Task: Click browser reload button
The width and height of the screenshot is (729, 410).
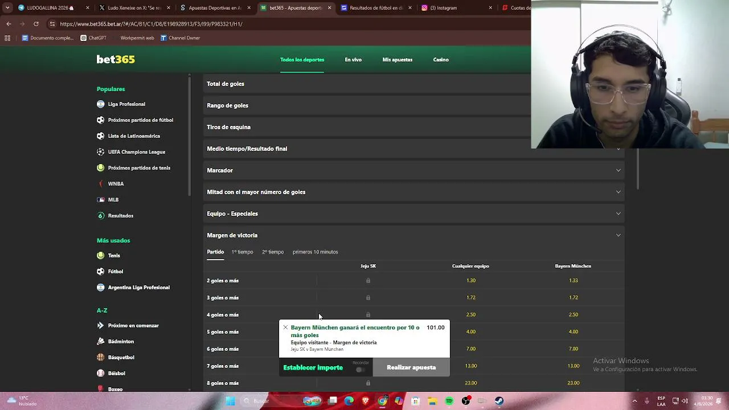Action: (x=36, y=24)
